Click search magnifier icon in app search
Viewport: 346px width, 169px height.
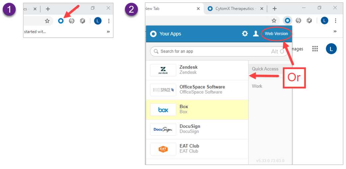156,52
